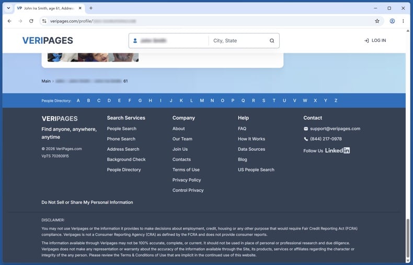Reload the page with the refresh icon

tap(31, 21)
